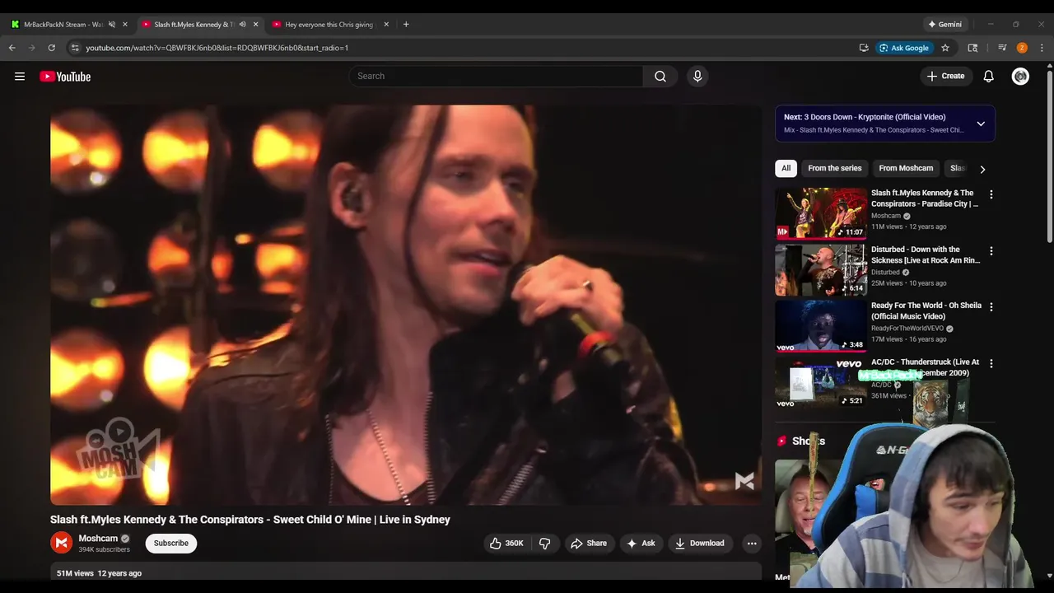Click the magnifier search button
This screenshot has width=1054, height=593.
click(660, 76)
